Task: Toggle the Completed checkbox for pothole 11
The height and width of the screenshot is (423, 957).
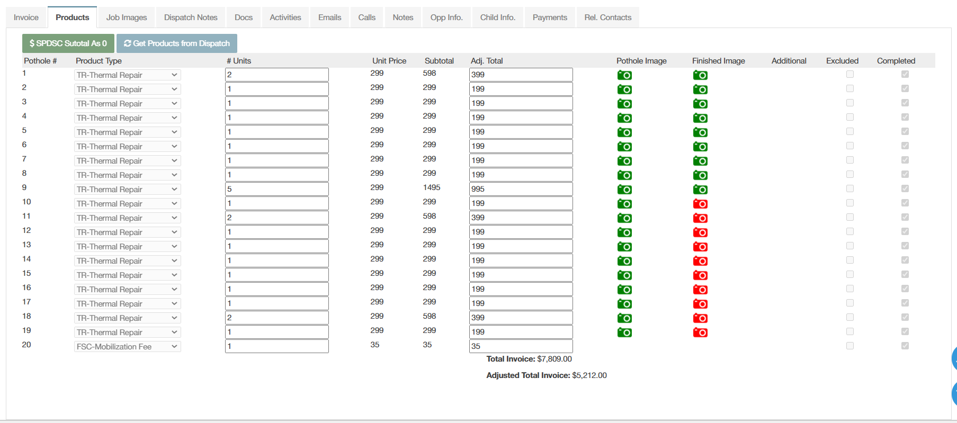Action: (x=905, y=217)
